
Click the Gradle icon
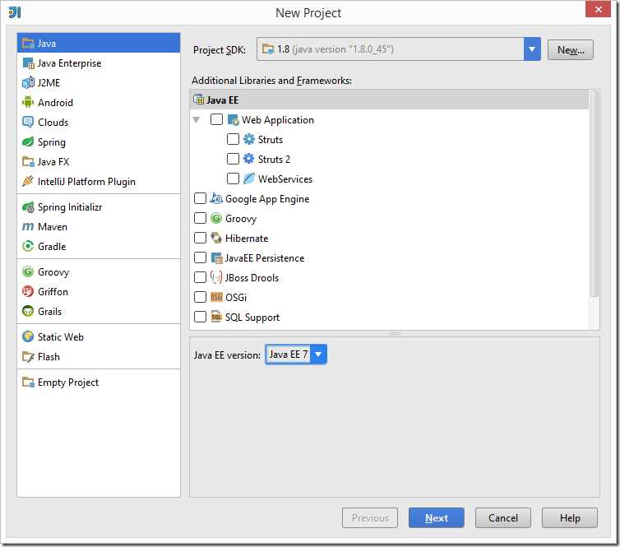click(x=28, y=246)
